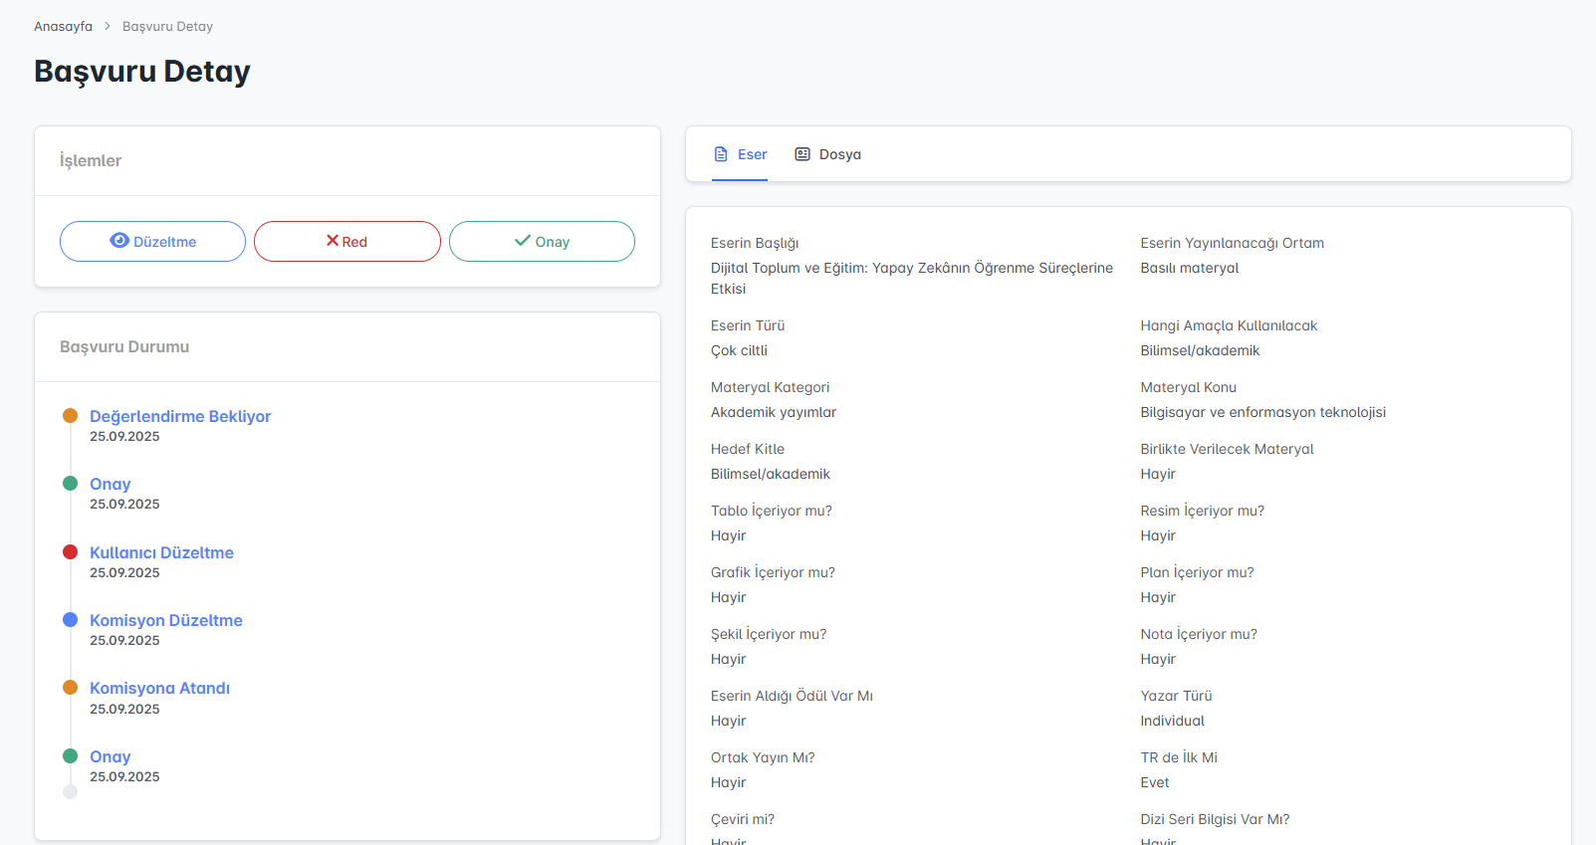This screenshot has width=1596, height=845.
Task: Click blue dot beside Komisyon Düzeltme
Action: click(x=70, y=620)
